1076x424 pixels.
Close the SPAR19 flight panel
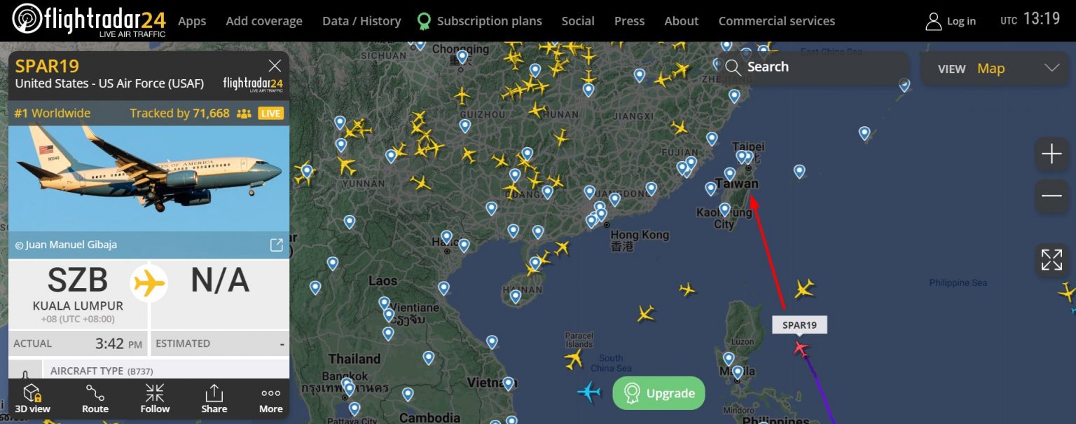click(275, 66)
